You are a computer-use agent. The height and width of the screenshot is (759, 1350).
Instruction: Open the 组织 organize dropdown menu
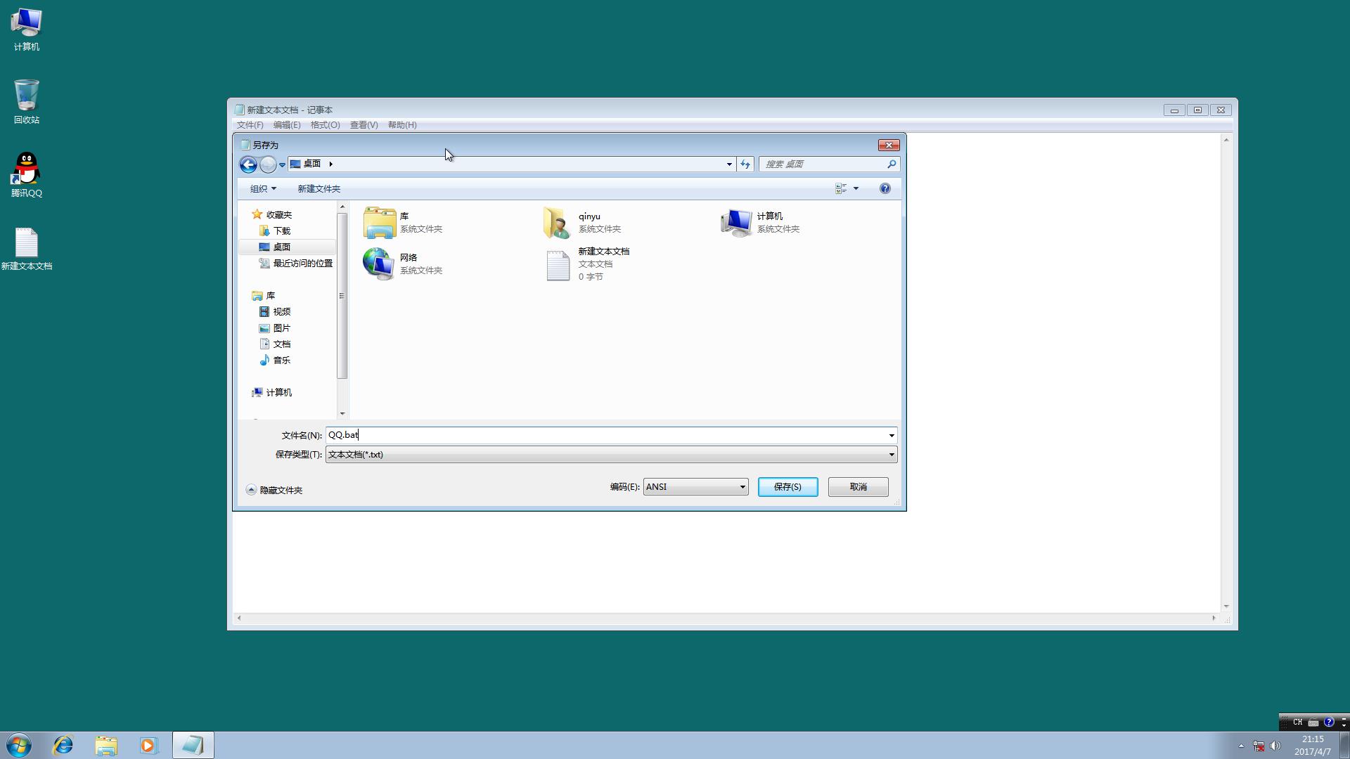point(263,188)
